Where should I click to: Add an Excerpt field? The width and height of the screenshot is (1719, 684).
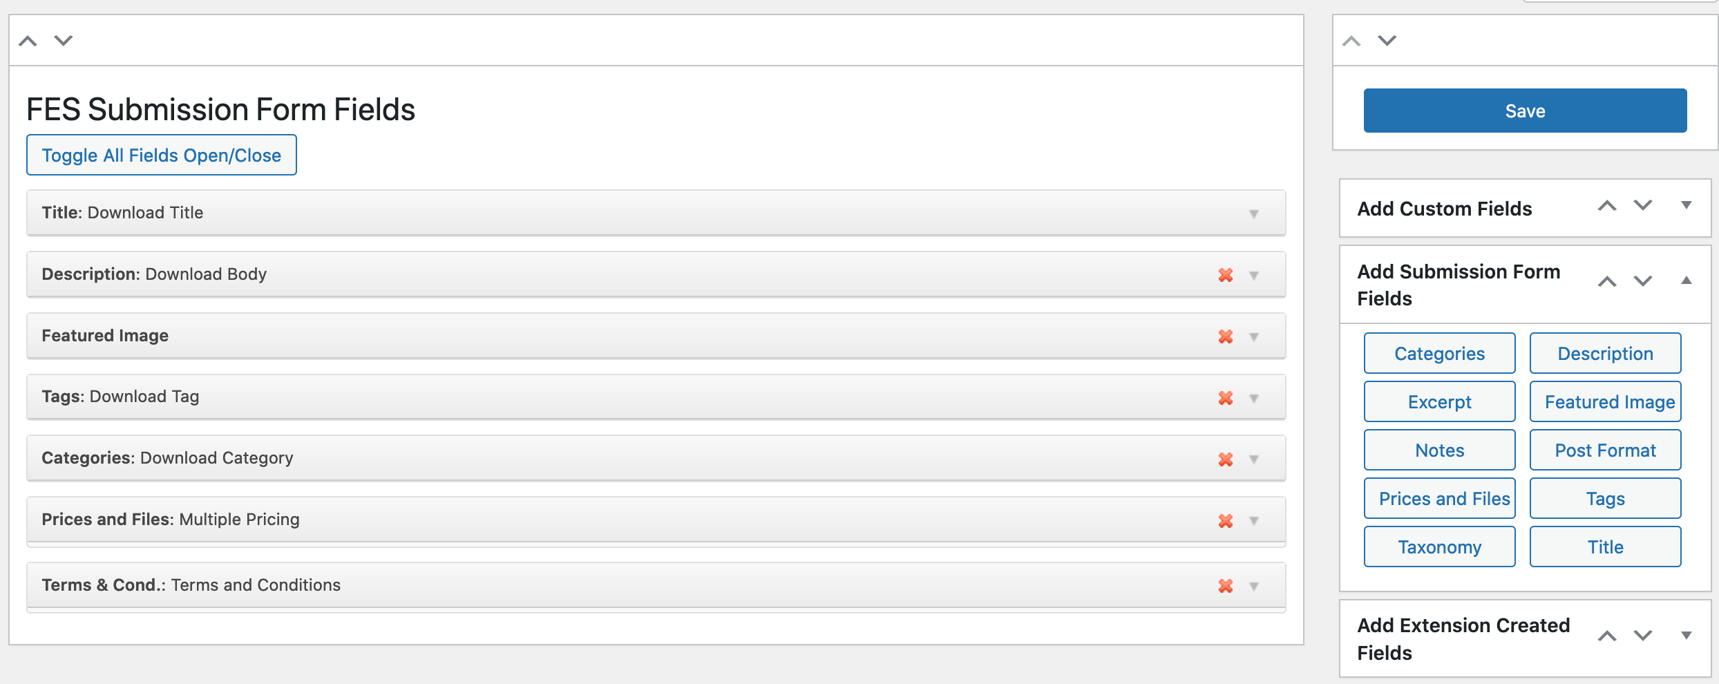[1440, 402]
